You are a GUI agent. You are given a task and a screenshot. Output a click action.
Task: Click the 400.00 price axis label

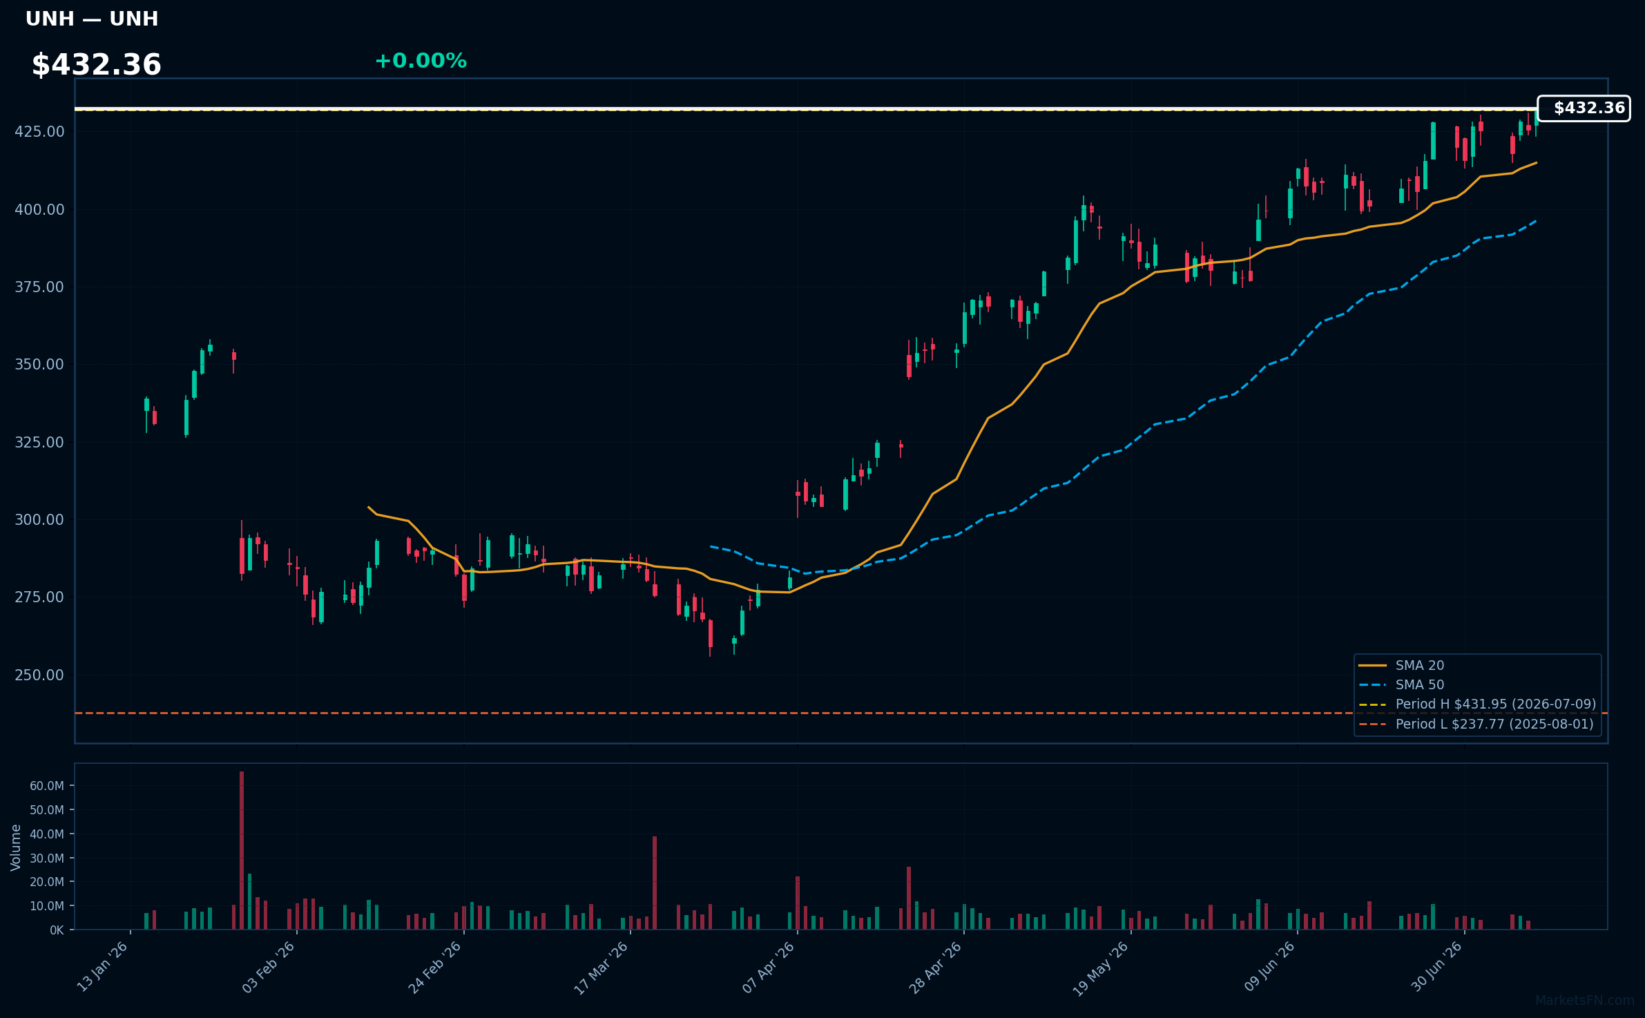click(x=39, y=209)
